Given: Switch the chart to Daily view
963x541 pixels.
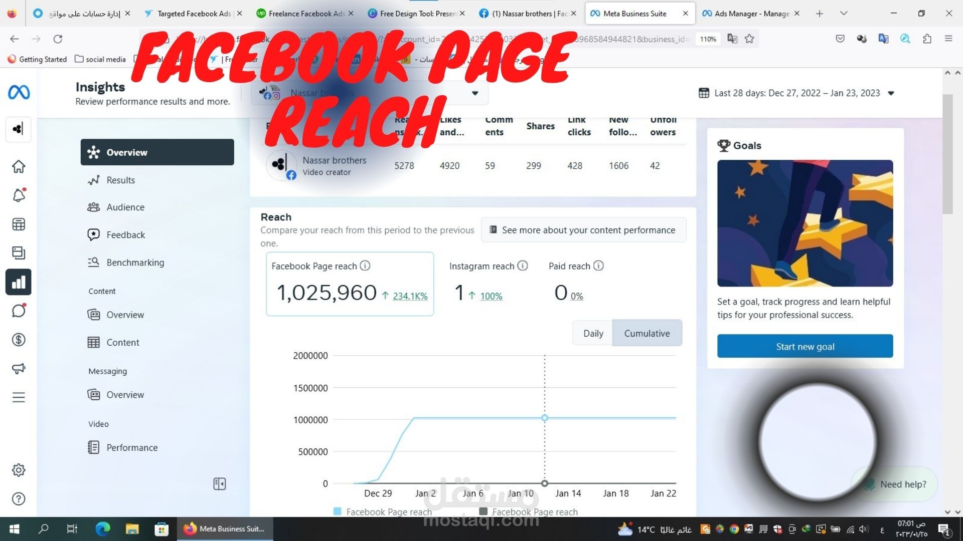Looking at the screenshot, I should pyautogui.click(x=593, y=333).
